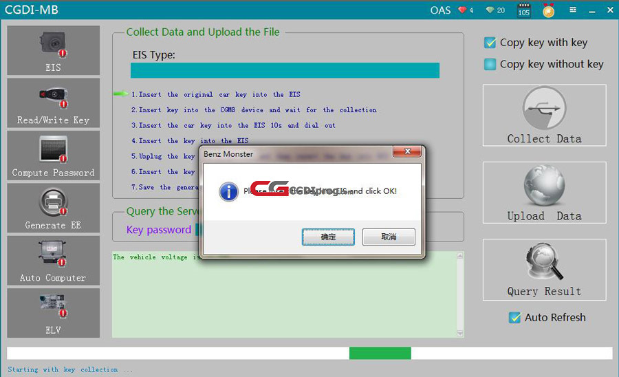619x377 pixels.
Task: Open Read/Write Key module
Action: click(x=53, y=103)
